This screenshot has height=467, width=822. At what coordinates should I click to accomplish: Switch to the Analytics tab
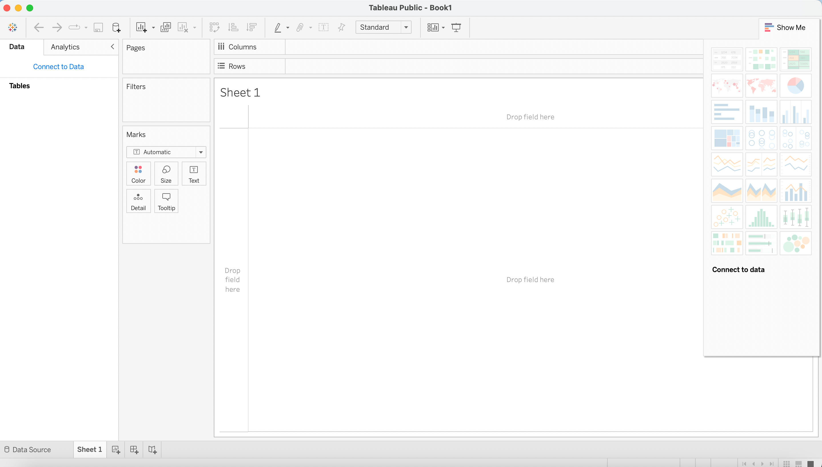(x=65, y=47)
